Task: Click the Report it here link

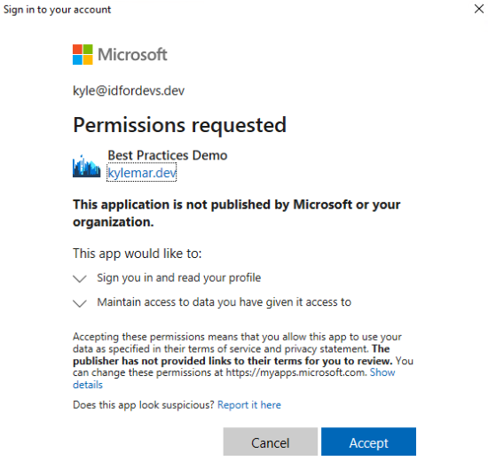Action: pos(249,404)
